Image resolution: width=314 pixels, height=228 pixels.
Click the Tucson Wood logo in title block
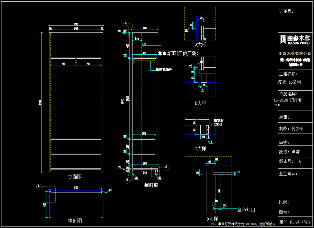click(295, 39)
